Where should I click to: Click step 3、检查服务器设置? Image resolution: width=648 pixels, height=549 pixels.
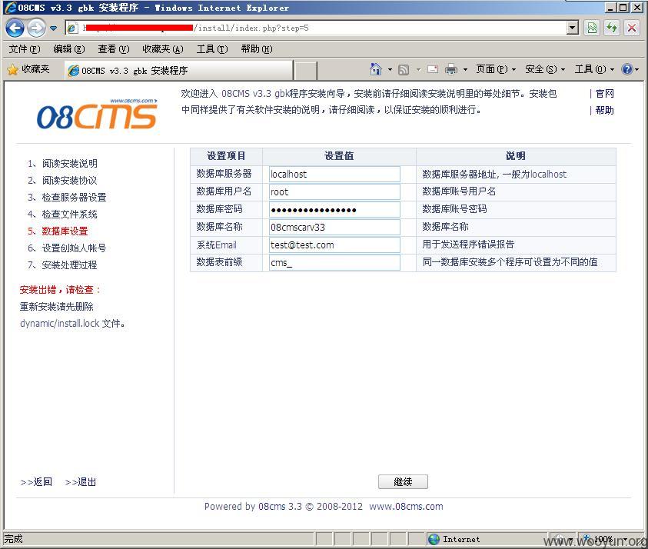click(67, 198)
